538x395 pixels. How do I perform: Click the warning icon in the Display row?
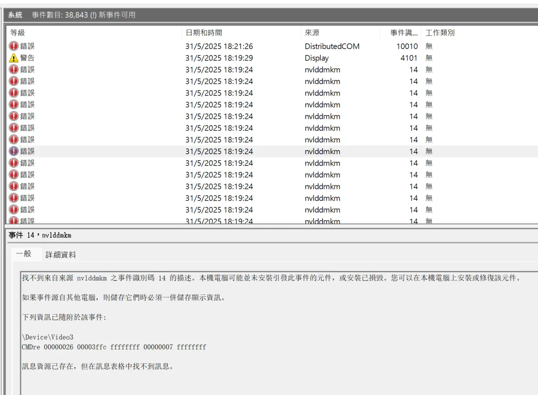click(x=14, y=58)
